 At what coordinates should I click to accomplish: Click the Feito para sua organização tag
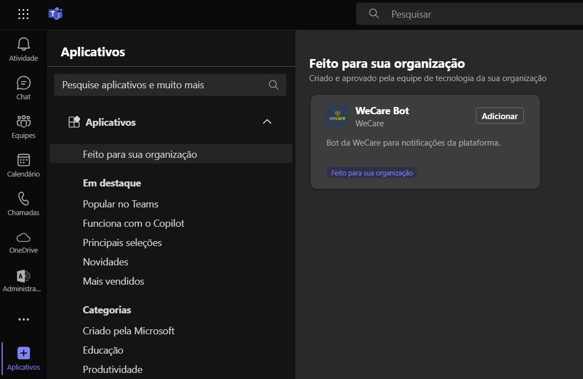(372, 173)
